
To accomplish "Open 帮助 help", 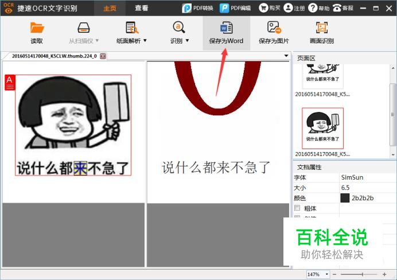I will [x=319, y=8].
